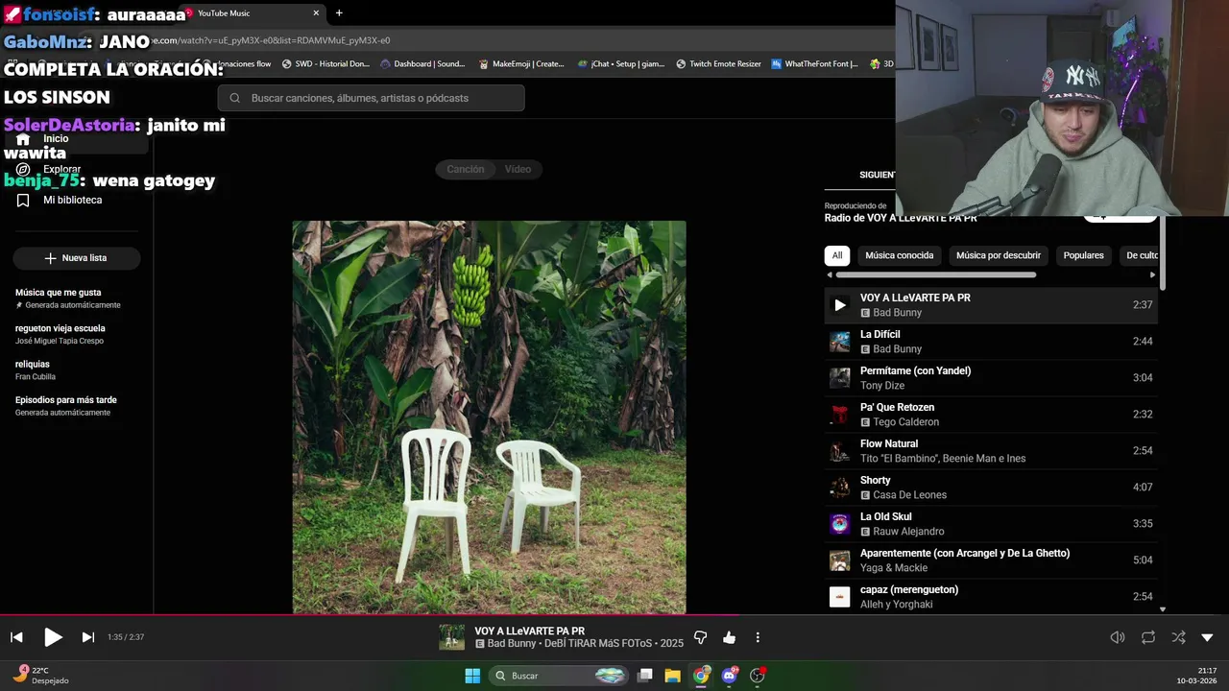
Task: Click the Mi biblioteca bookmark icon
Action: (23, 200)
